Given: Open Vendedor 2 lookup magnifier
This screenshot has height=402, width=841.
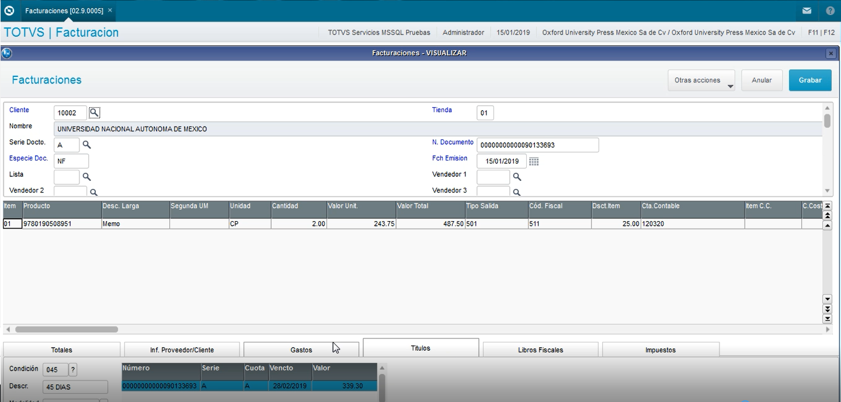Looking at the screenshot, I should pos(93,192).
